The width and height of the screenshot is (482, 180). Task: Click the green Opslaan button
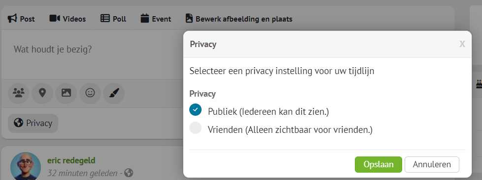(379, 164)
